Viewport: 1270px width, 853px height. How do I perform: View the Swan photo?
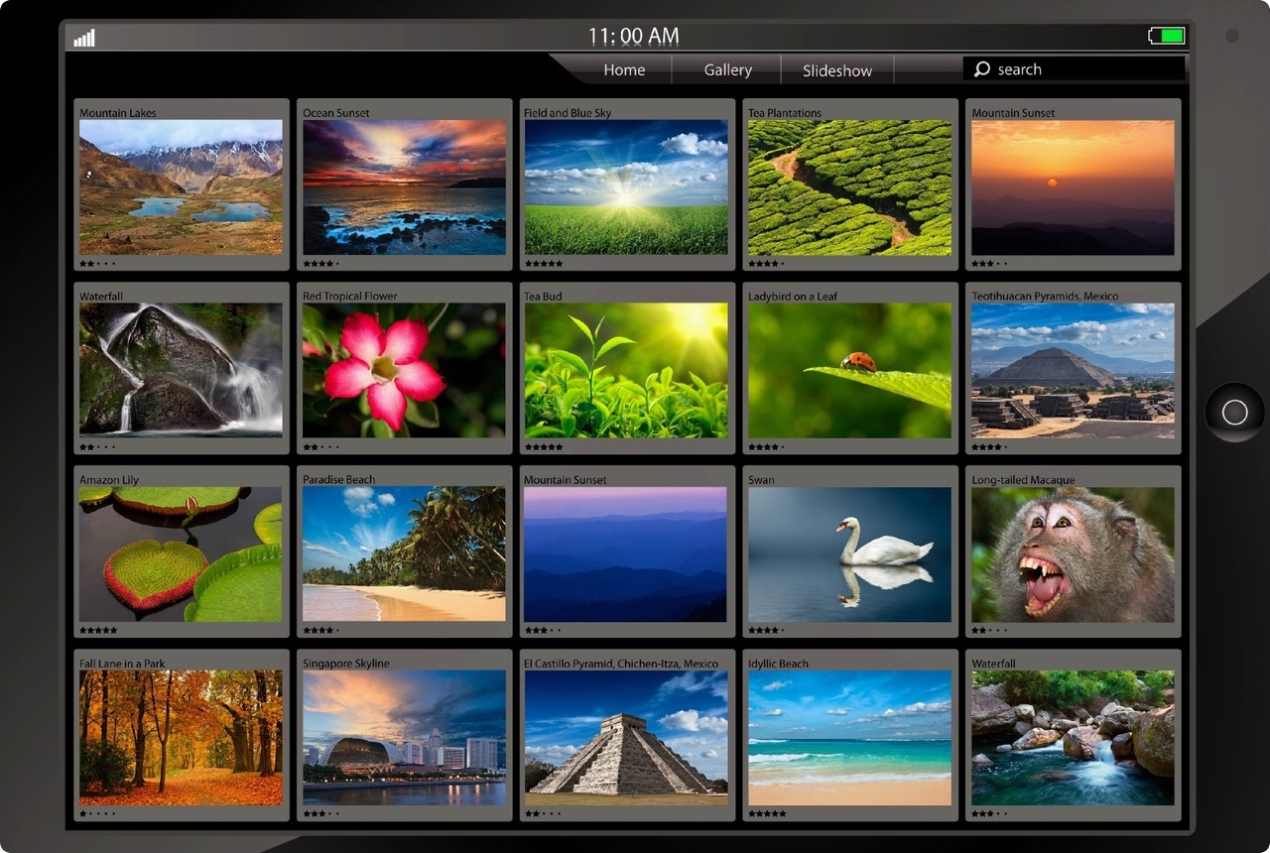(849, 553)
